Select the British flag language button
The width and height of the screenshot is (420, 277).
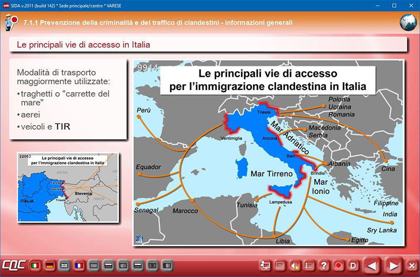click(65, 265)
